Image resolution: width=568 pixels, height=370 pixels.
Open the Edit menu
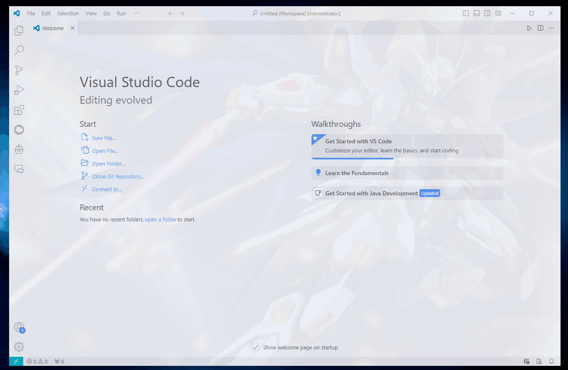click(46, 13)
